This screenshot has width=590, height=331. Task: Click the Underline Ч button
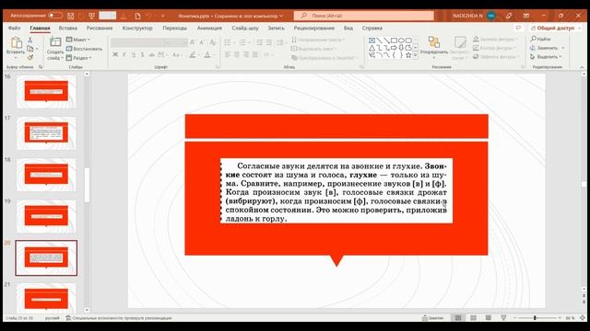click(133, 55)
